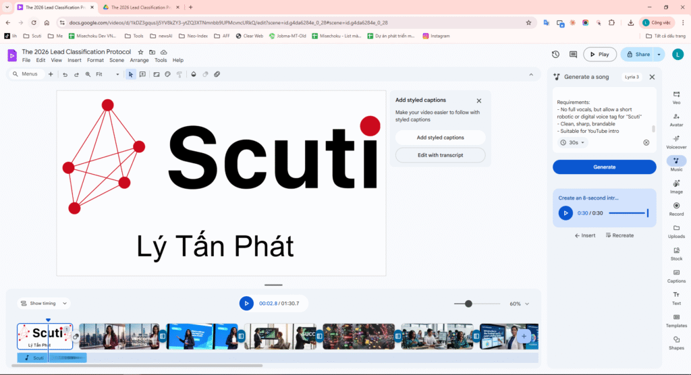This screenshot has height=375, width=691.
Task: Open the Scene menu
Action: click(117, 61)
